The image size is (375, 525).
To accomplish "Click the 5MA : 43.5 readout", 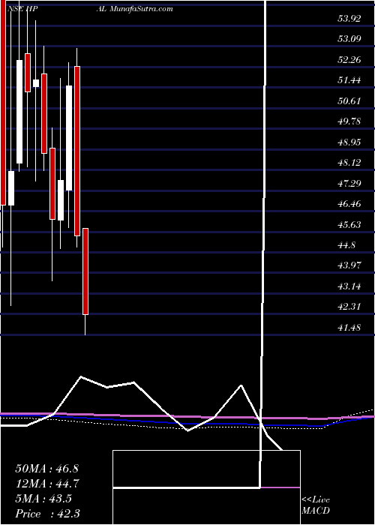I will (x=43, y=499).
